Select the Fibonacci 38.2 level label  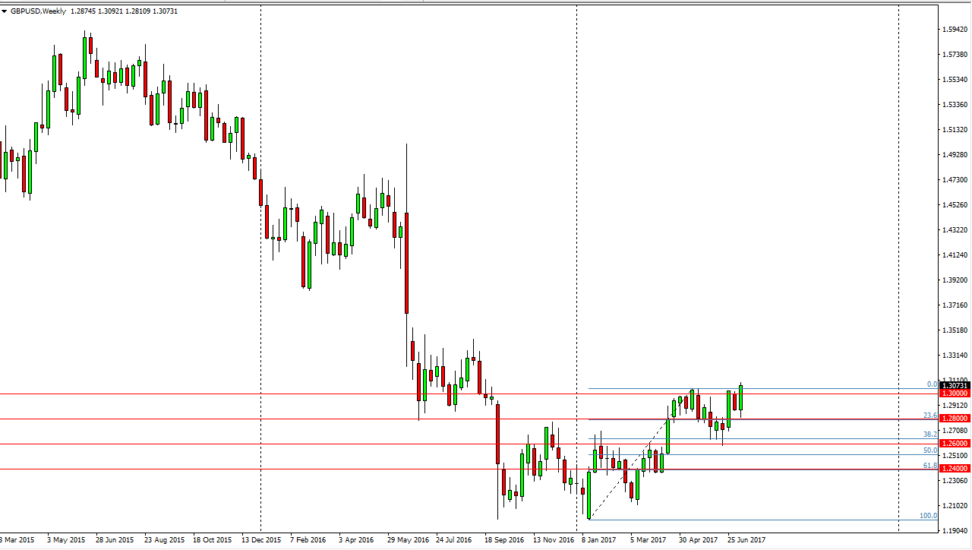(930, 434)
